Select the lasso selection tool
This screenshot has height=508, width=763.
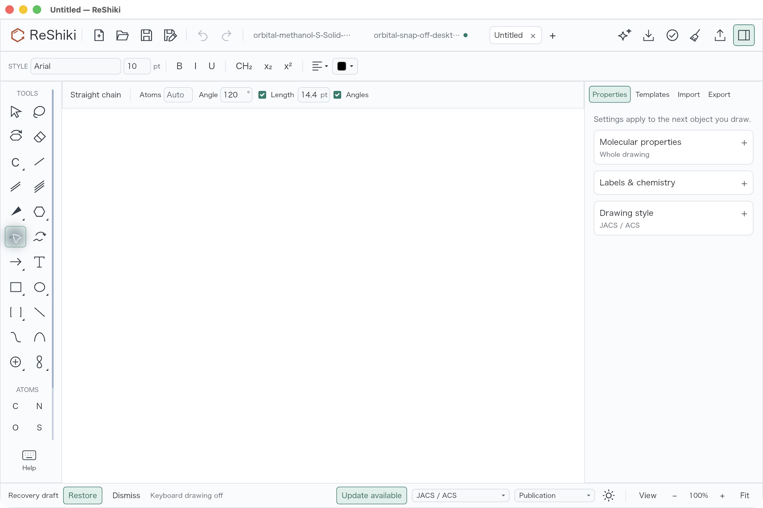pyautogui.click(x=39, y=112)
